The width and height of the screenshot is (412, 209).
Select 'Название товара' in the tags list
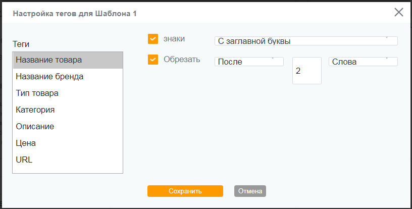click(x=68, y=60)
